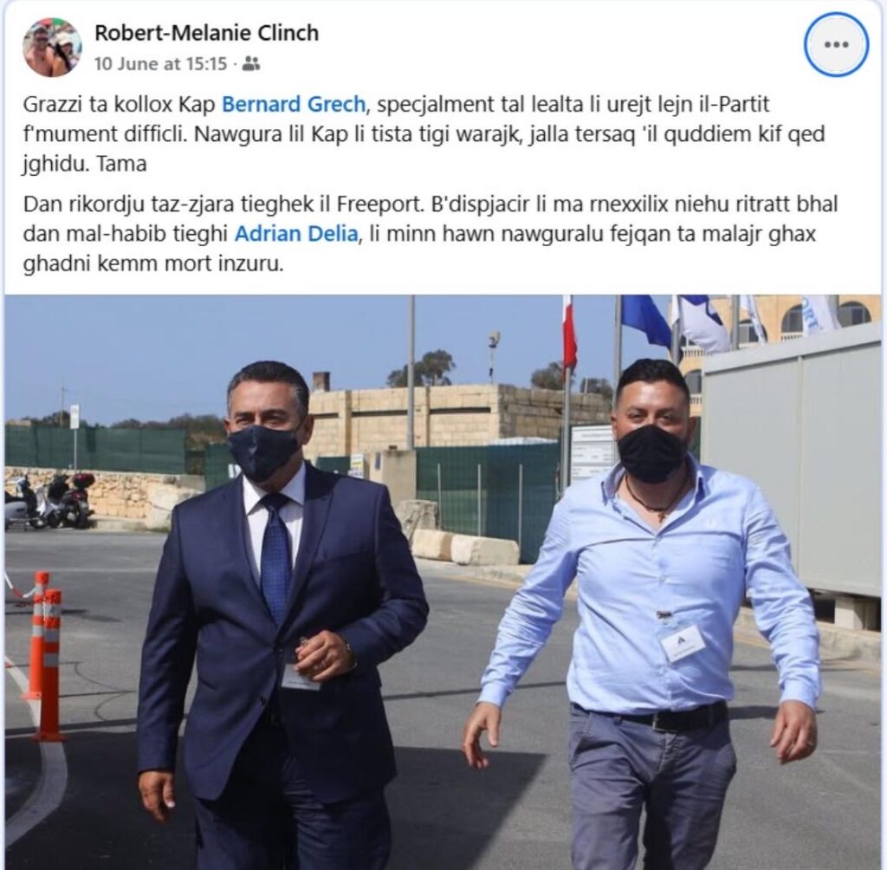Open the 10 June at 15:15 timestamp
The image size is (887, 870).
click(x=160, y=64)
